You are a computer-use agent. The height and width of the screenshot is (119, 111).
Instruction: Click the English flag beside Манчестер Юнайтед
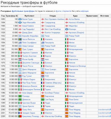pyautogui.click(x=43, y=116)
